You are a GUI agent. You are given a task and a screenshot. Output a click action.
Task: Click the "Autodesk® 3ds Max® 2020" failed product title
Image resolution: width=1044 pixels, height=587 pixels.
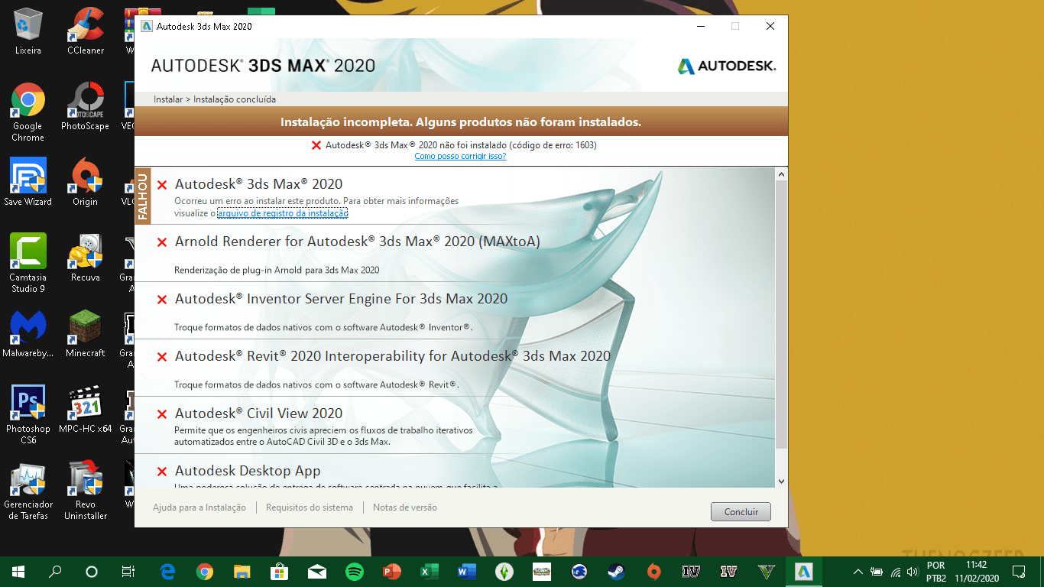258,184
